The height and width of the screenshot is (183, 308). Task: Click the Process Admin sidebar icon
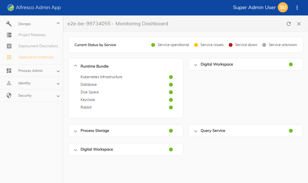[9, 70]
